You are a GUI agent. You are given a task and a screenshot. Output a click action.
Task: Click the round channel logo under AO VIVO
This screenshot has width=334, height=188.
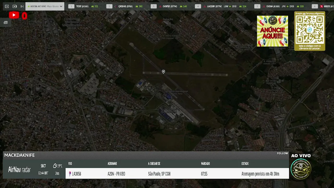tap(301, 169)
